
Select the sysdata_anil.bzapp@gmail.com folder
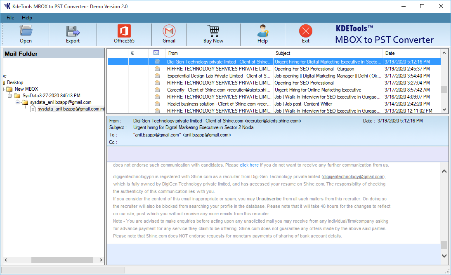61,102
